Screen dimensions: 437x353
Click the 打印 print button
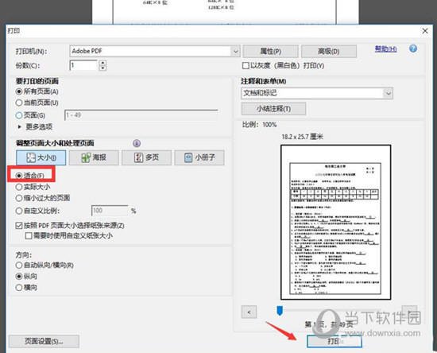pos(335,341)
